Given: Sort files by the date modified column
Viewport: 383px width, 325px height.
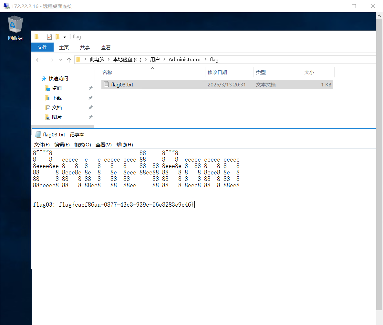Looking at the screenshot, I should coord(217,73).
